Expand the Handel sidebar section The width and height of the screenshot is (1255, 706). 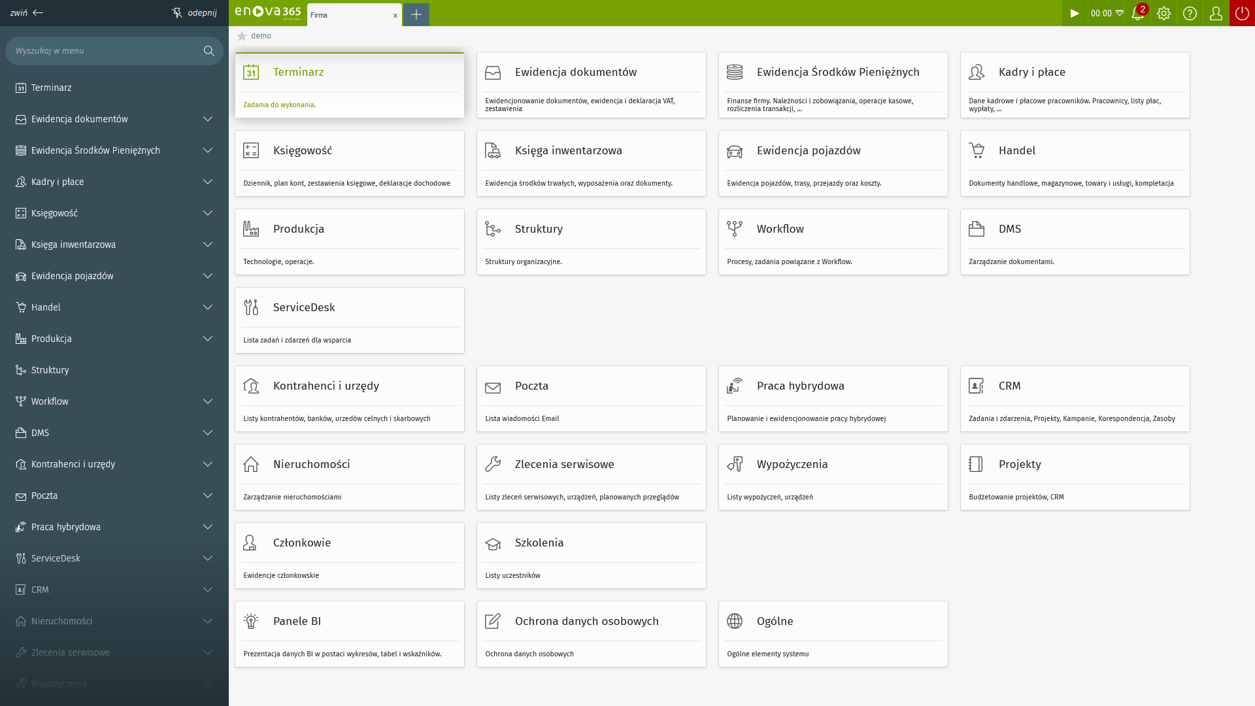[x=208, y=307]
